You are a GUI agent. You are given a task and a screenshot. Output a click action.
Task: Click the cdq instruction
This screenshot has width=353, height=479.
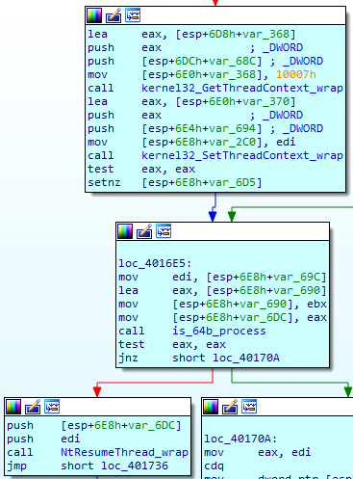point(214,466)
